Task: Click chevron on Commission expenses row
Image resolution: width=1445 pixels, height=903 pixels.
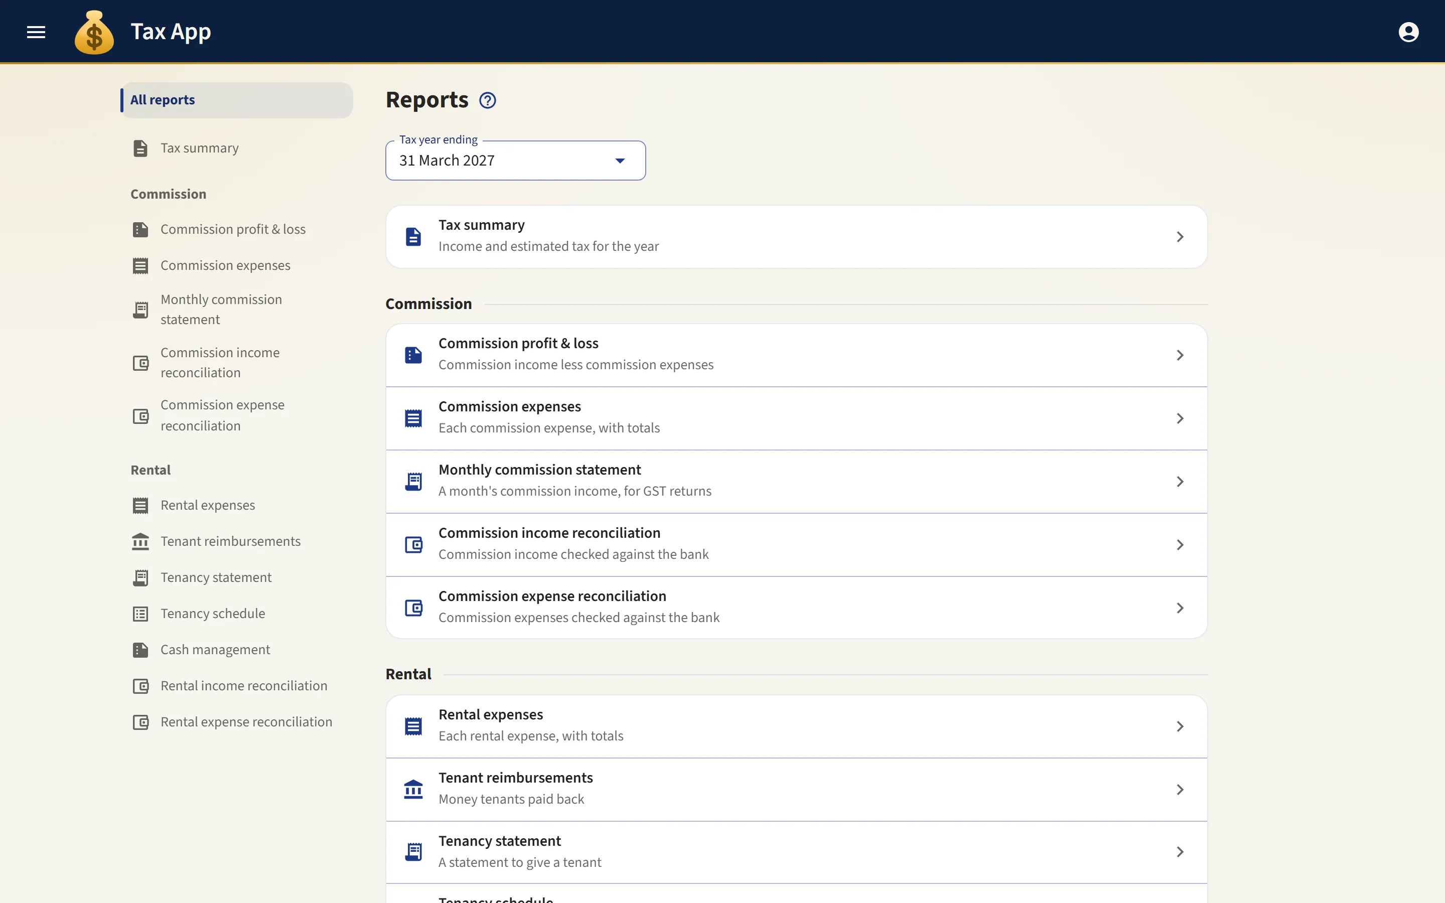Action: coord(1180,419)
